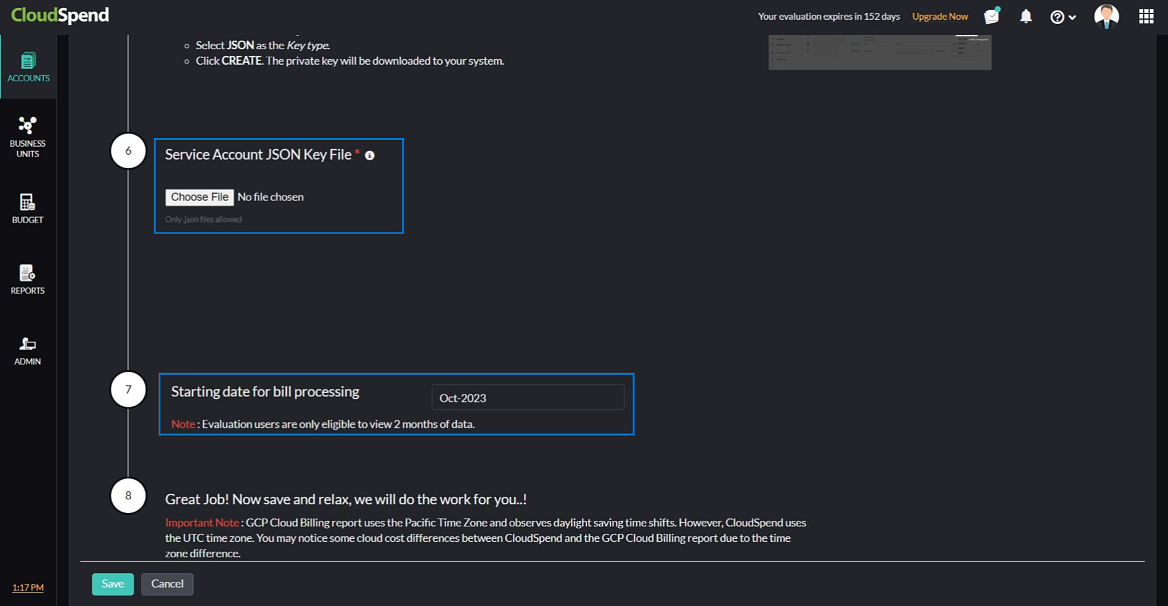Expand the help dropdown chevron

(1072, 17)
